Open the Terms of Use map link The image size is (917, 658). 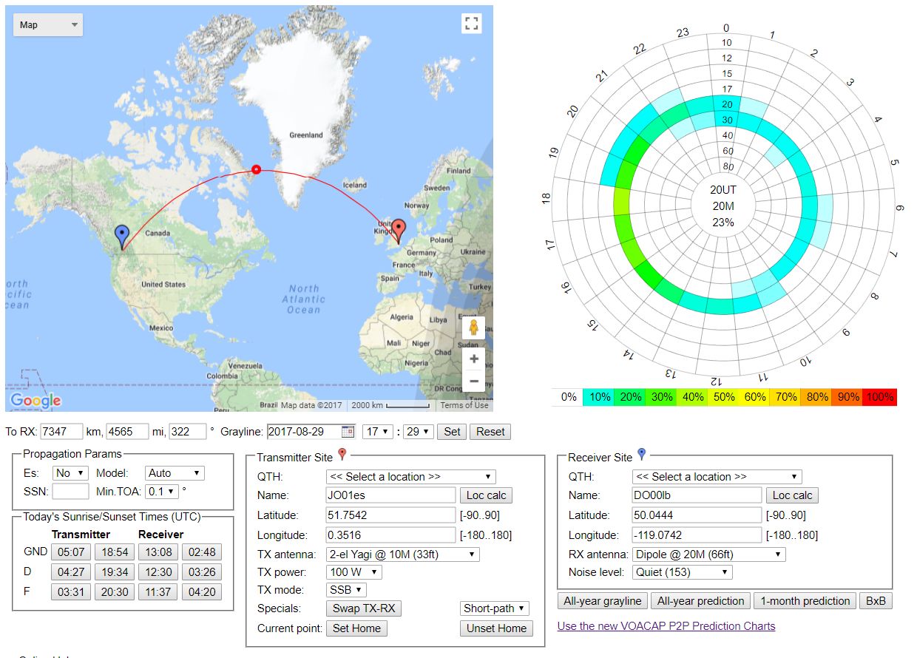[464, 405]
